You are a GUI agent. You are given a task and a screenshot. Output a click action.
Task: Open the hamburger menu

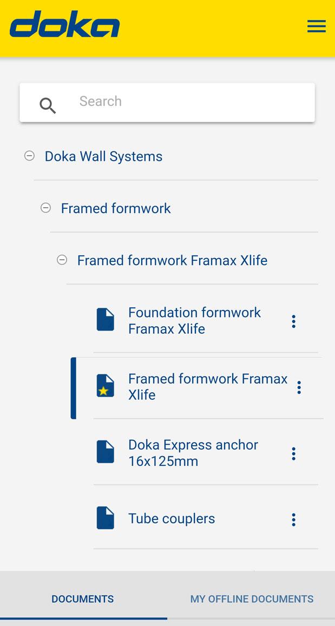pyautogui.click(x=317, y=27)
